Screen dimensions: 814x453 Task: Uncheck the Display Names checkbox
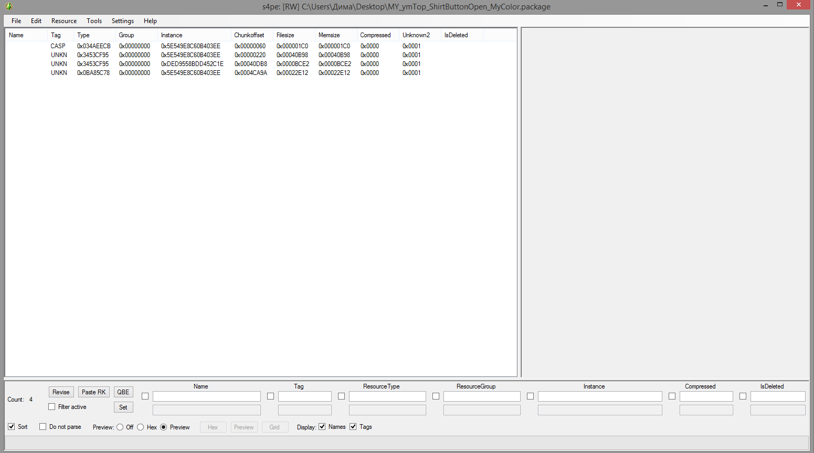pyautogui.click(x=322, y=427)
